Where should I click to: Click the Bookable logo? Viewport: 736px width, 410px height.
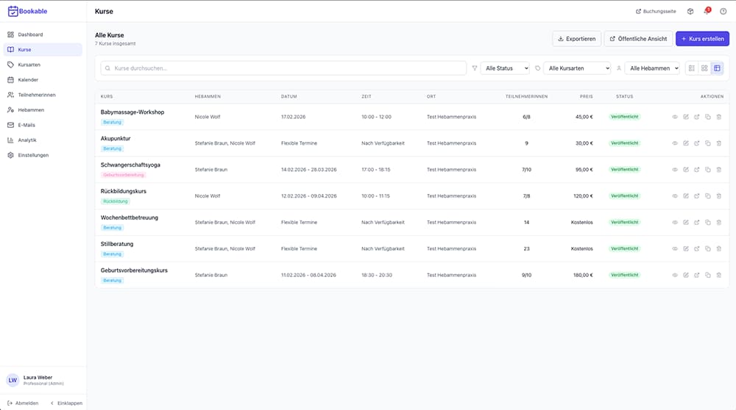click(x=27, y=11)
